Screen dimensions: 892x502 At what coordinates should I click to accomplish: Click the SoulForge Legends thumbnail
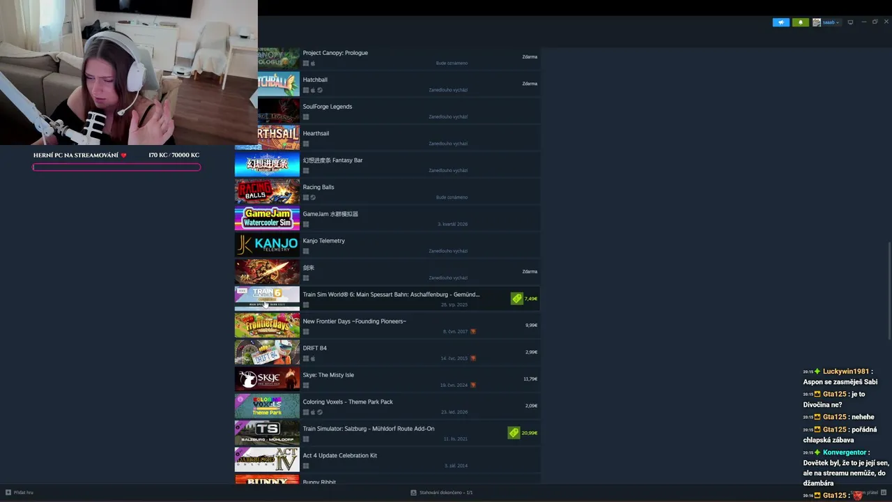(279, 110)
